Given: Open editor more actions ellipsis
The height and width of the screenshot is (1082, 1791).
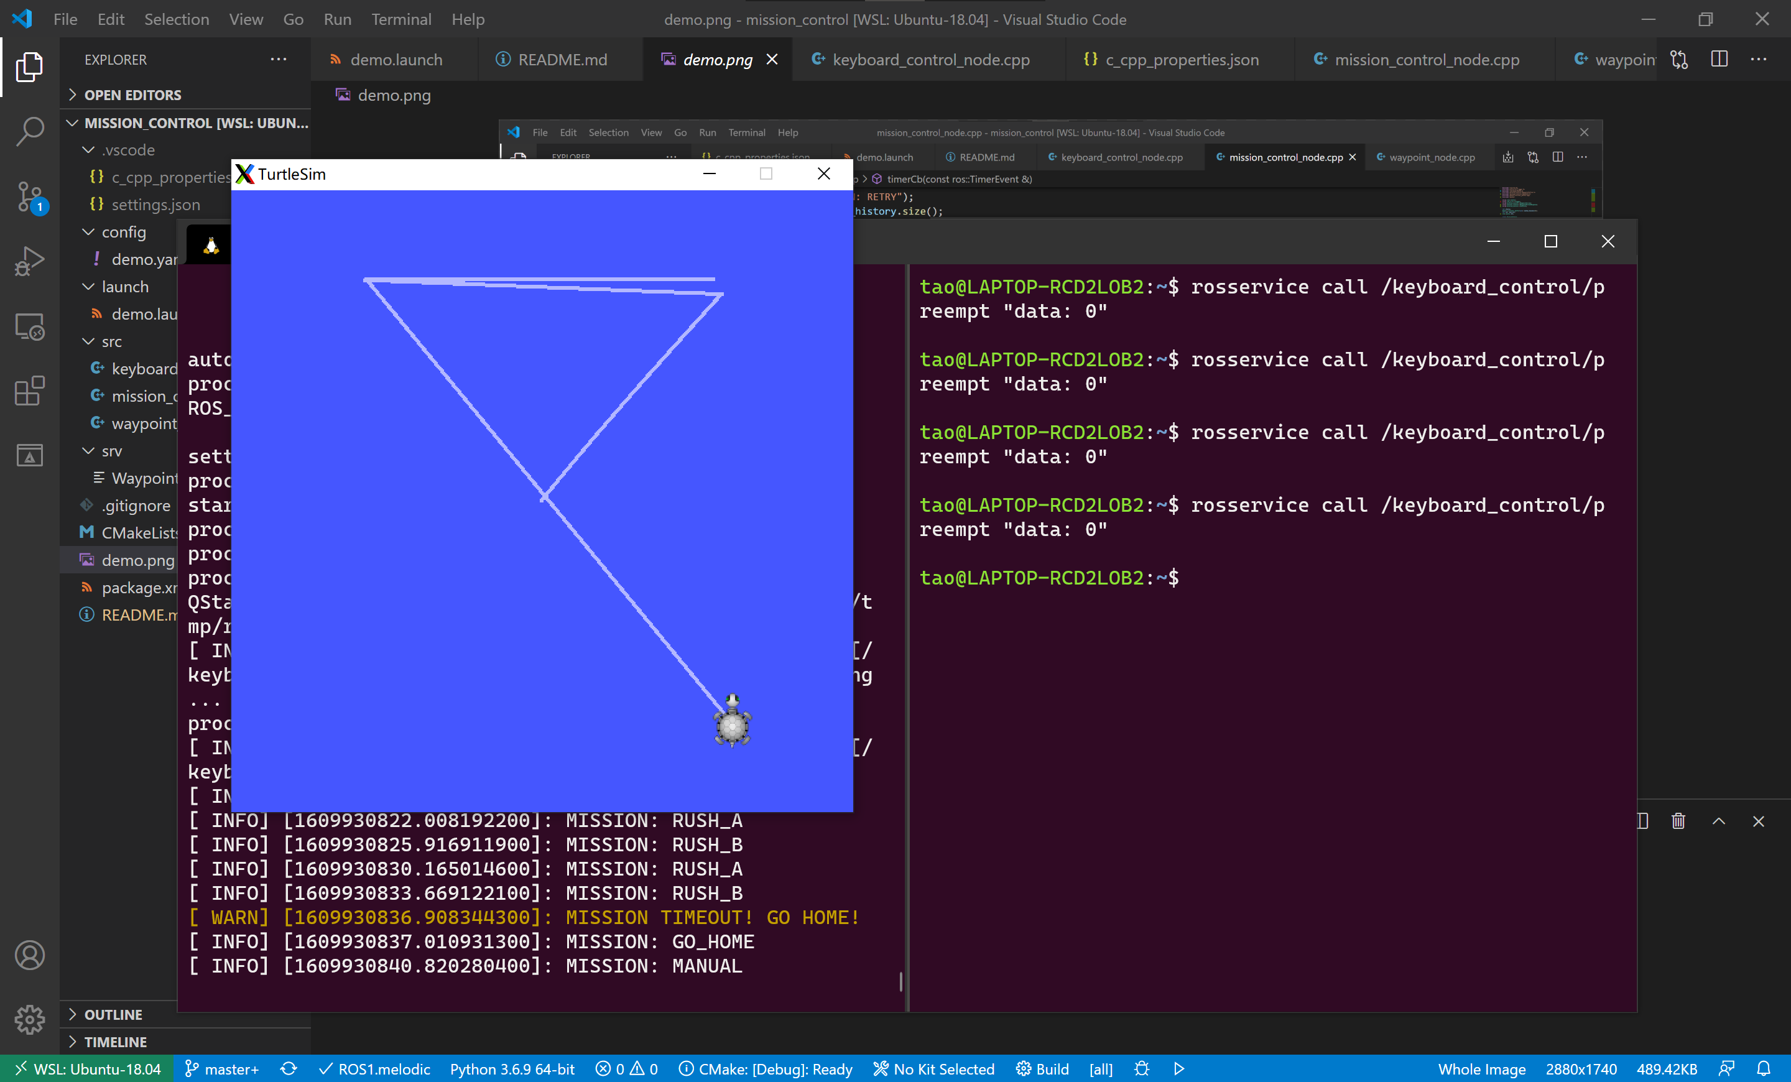Looking at the screenshot, I should 1759,60.
